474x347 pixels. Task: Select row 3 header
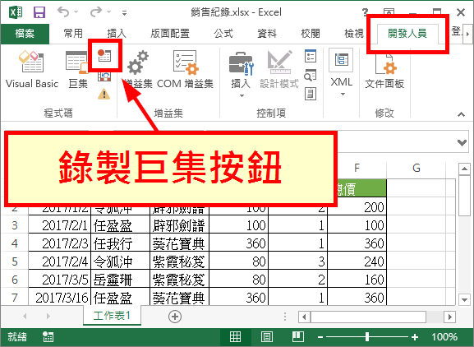pyautogui.click(x=15, y=225)
